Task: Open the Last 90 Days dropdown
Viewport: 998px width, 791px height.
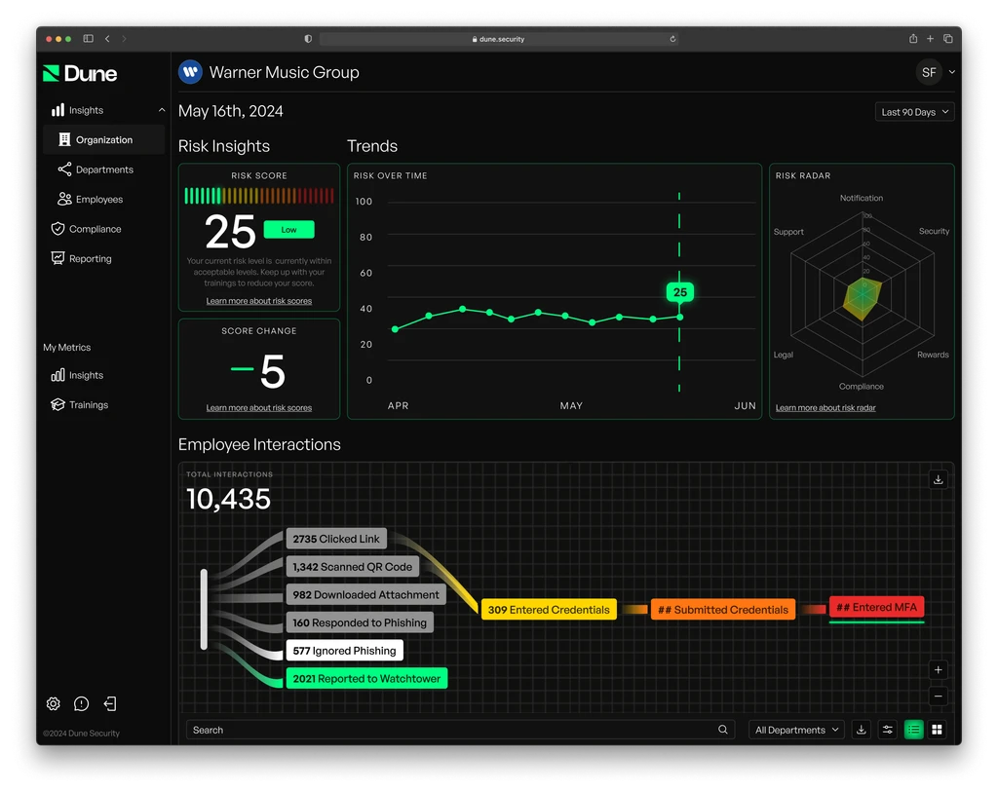Action: (914, 112)
